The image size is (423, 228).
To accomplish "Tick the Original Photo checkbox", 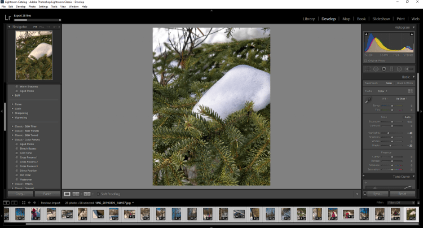I will click(366, 60).
